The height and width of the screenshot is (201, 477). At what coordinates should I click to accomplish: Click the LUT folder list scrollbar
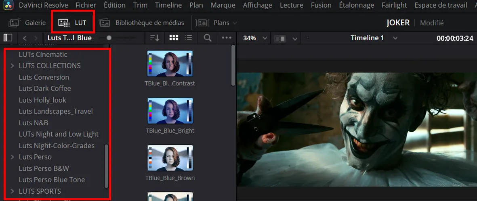click(106, 166)
